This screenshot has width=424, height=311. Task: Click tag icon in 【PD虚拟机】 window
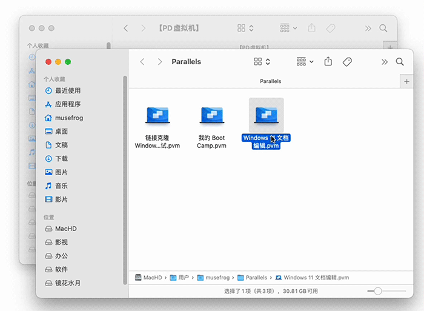click(x=331, y=28)
